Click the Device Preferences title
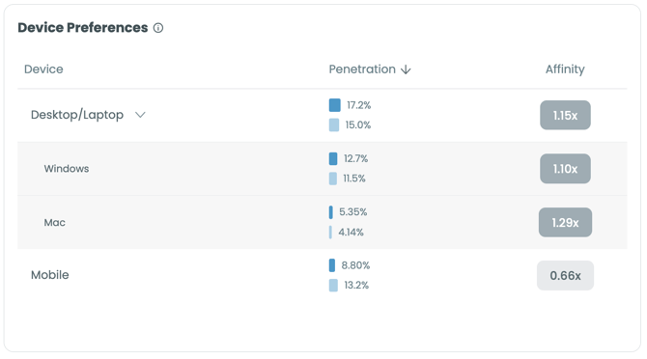Viewport: 647px width, 359px height. [82, 28]
